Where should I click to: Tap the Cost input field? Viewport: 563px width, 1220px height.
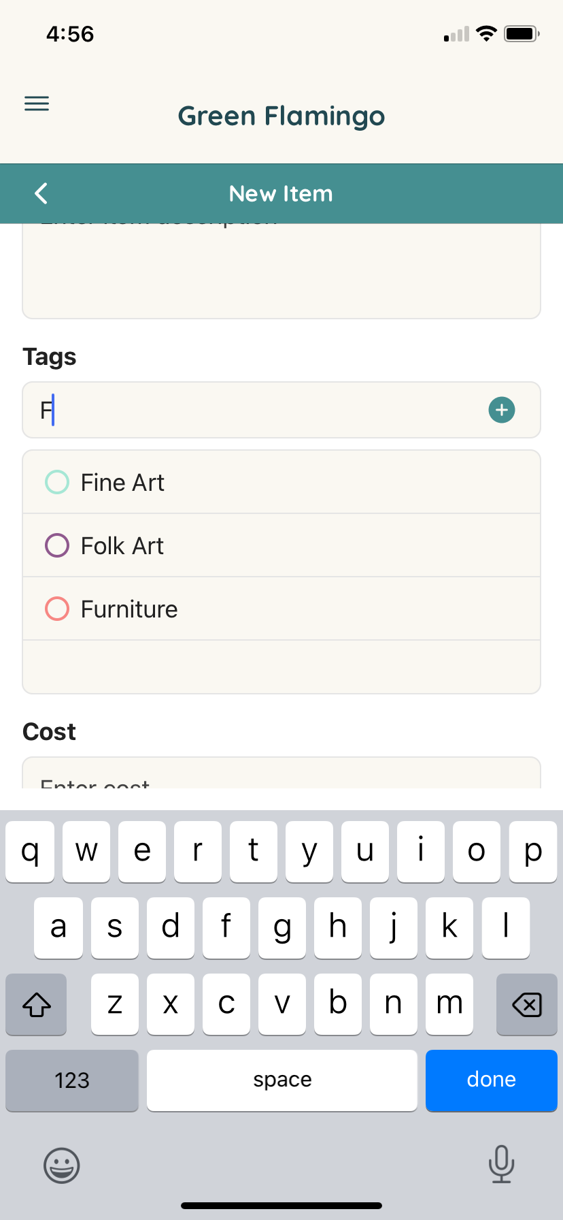tap(281, 773)
